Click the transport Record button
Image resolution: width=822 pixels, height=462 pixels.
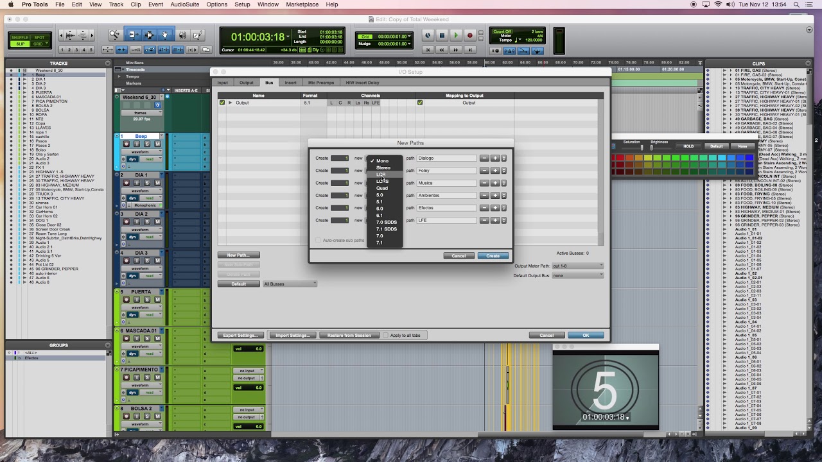[470, 36]
